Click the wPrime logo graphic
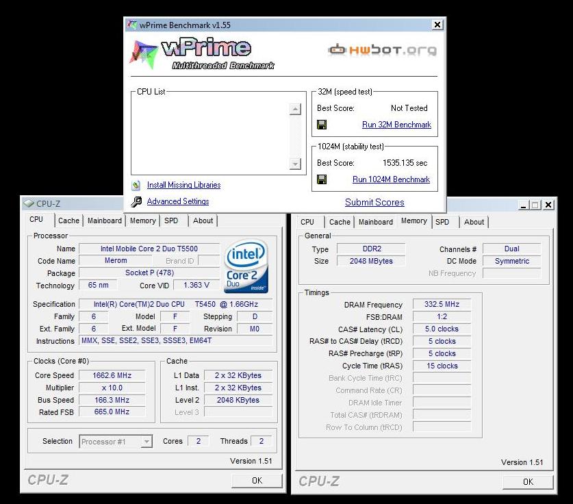The width and height of the screenshot is (573, 504). click(201, 53)
